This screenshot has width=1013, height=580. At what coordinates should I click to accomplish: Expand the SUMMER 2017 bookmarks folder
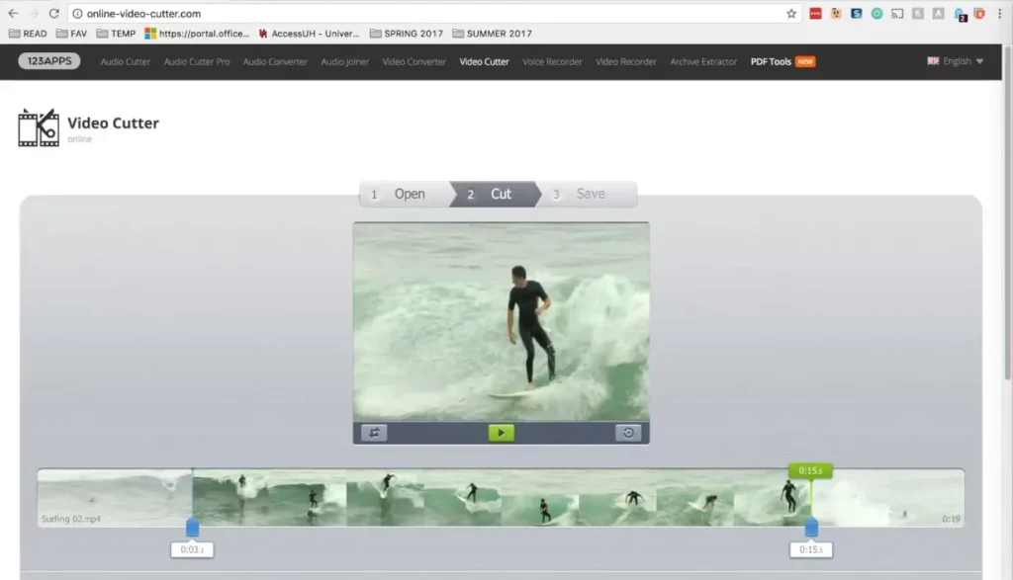[x=491, y=33]
